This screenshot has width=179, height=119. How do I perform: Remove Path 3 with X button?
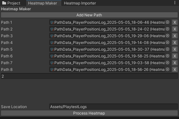pyautogui.click(x=175, y=36)
